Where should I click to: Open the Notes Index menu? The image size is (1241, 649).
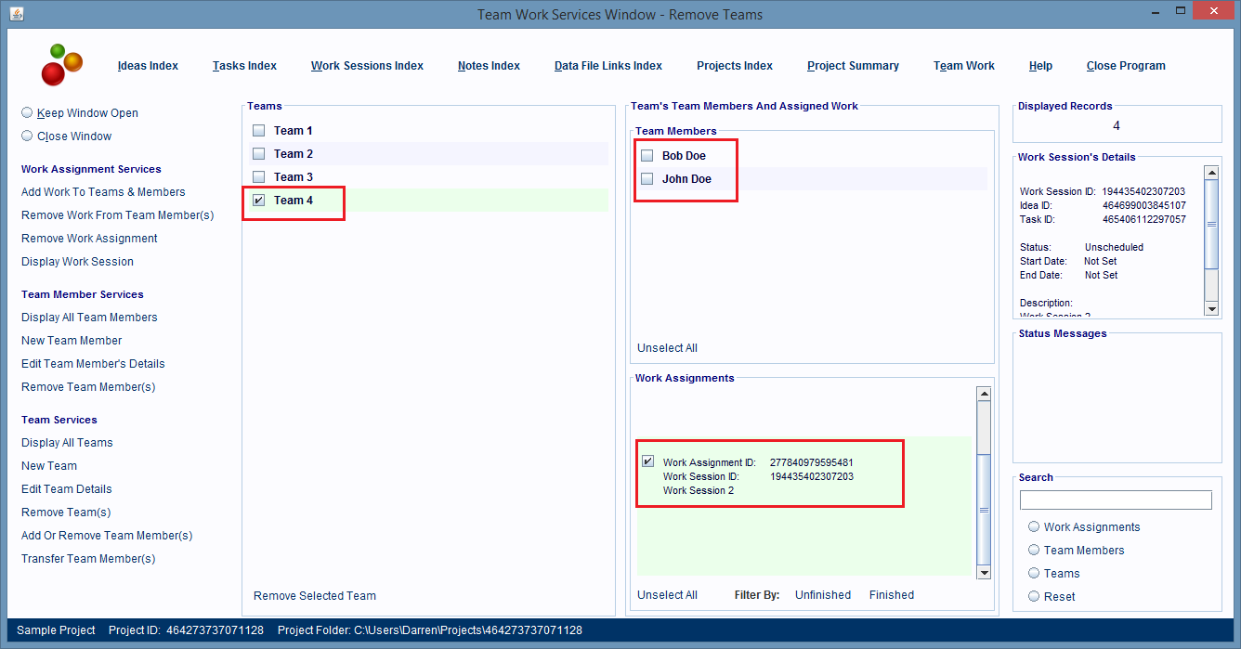[489, 66]
